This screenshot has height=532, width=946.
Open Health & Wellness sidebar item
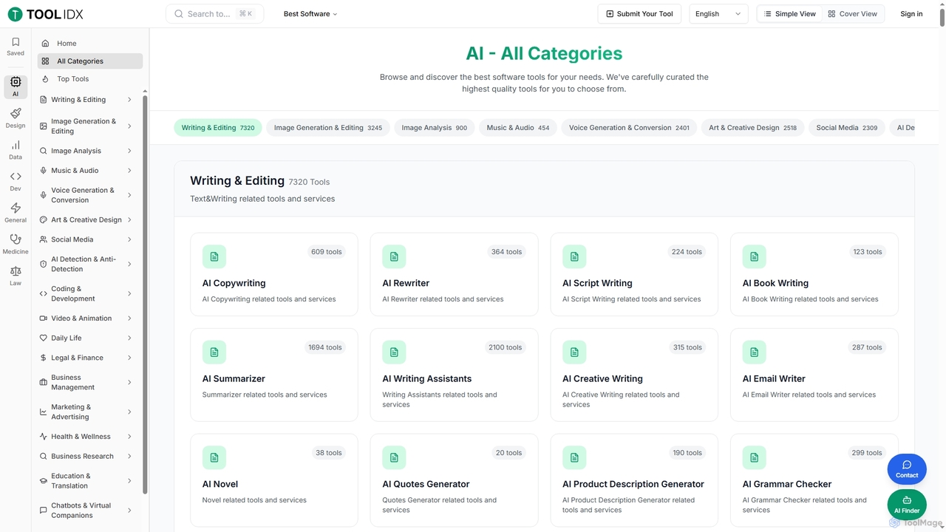87,437
